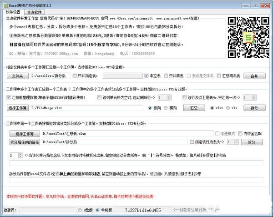Click the 合并 merge button
273x217 pixels.
tap(254, 76)
